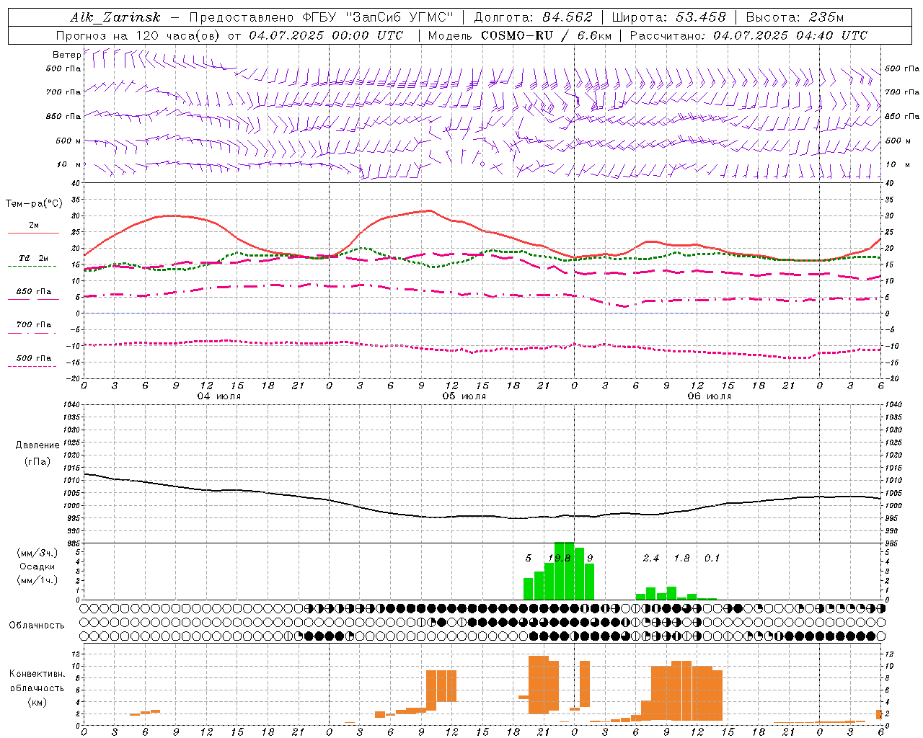Click the longitude value Долгота: 84.562
Image resolution: width=923 pixels, height=738 pixels.
point(533,18)
